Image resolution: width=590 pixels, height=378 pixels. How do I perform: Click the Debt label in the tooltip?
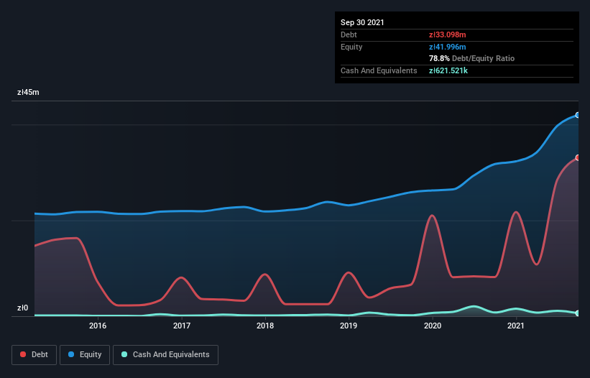point(349,34)
